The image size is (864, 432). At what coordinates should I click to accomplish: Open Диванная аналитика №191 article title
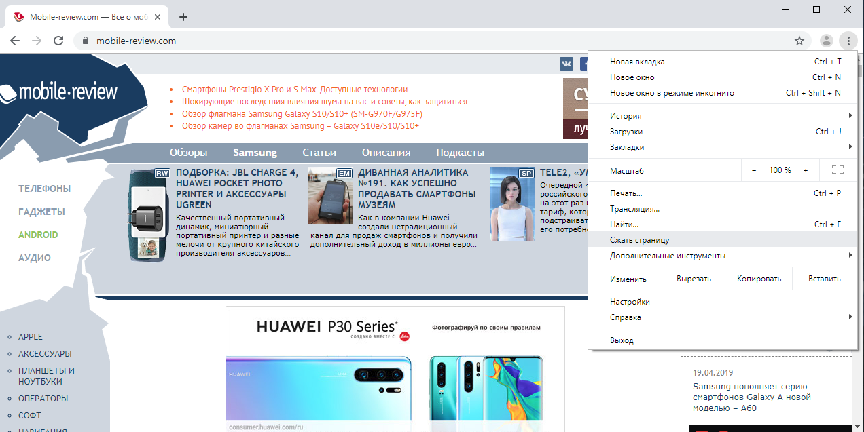point(417,189)
